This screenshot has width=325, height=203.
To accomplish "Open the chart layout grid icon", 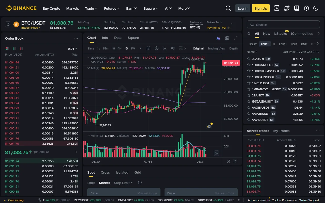I will [227, 38].
